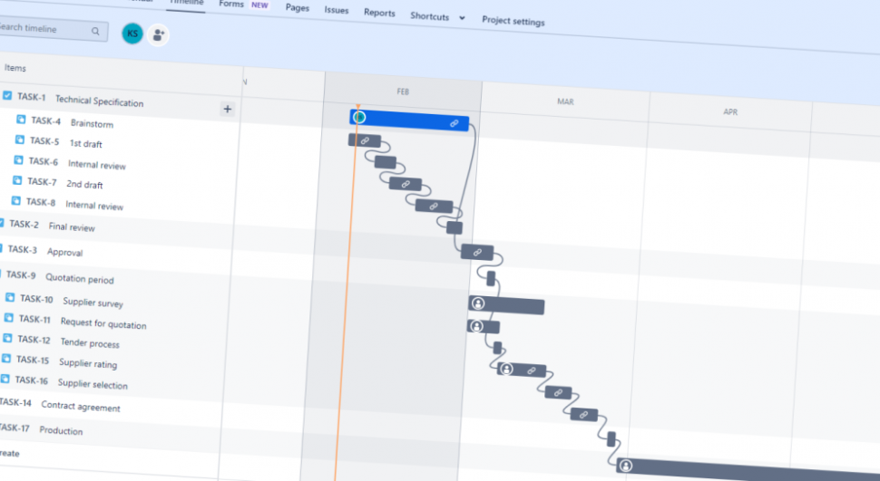Image resolution: width=880 pixels, height=481 pixels.
Task: Click link icon on Final review bar
Action: (476, 253)
